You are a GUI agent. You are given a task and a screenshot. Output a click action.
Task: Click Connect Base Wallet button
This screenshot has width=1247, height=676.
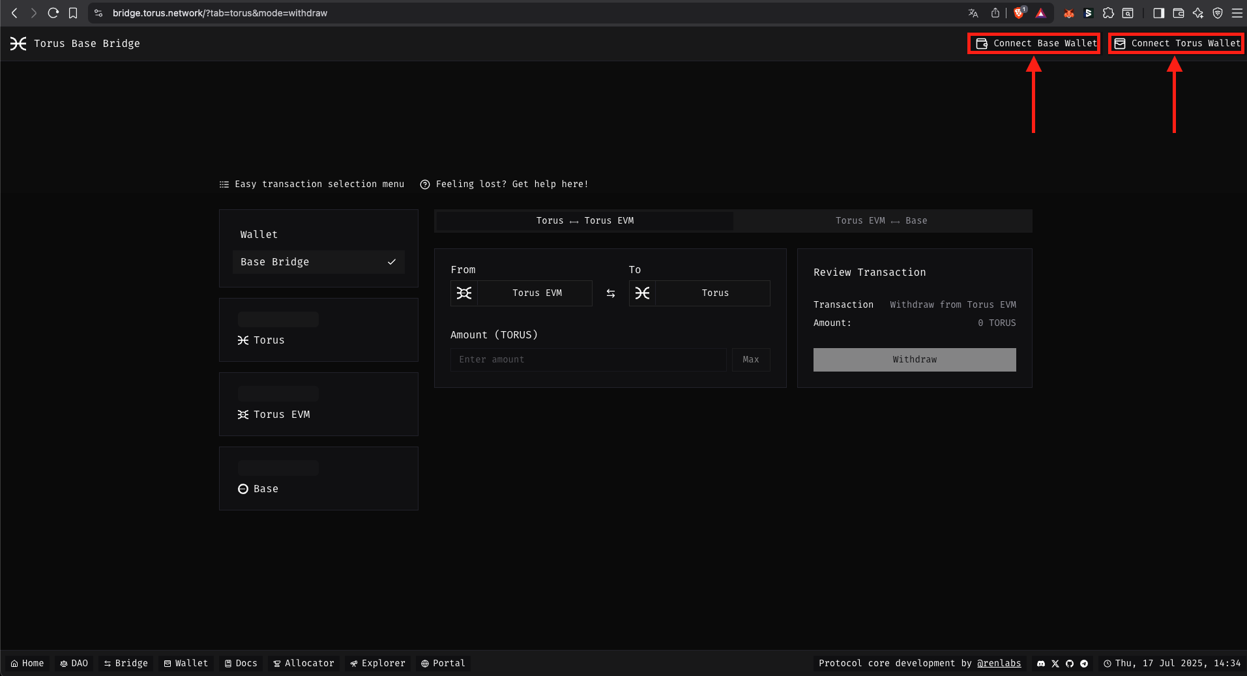pos(1034,44)
